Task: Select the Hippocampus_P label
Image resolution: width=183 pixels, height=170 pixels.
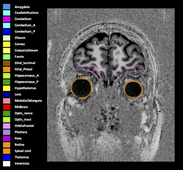Action: coord(26,82)
